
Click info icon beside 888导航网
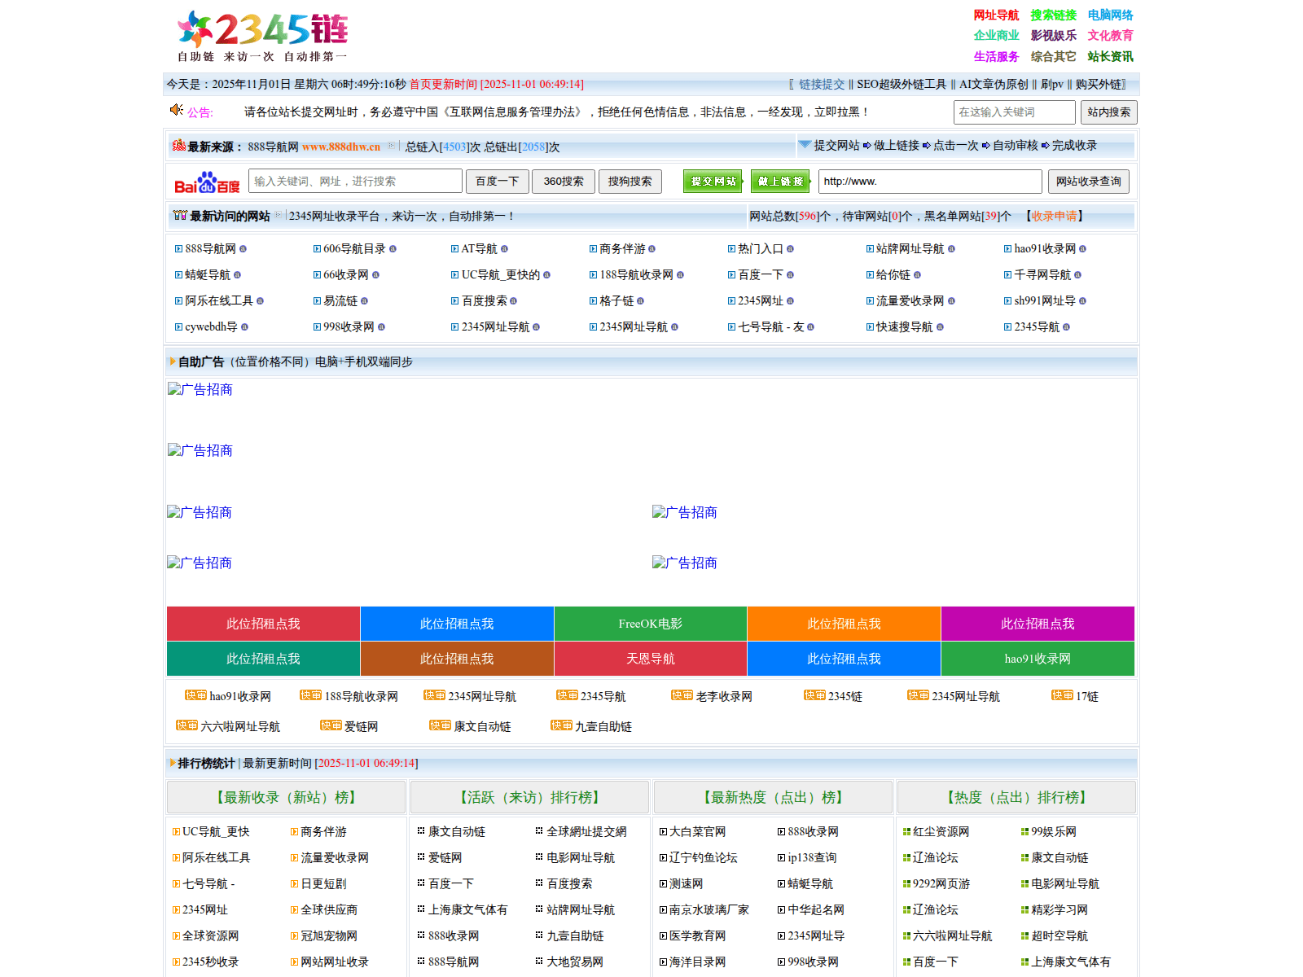pos(243,249)
